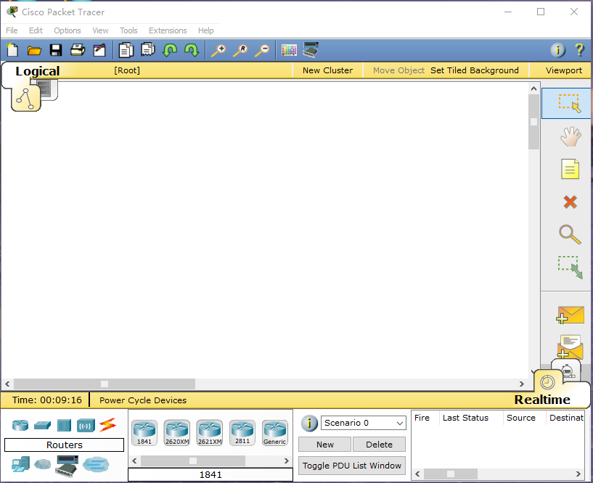Pick the 2811 router device
The width and height of the screenshot is (593, 483).
coord(242,432)
